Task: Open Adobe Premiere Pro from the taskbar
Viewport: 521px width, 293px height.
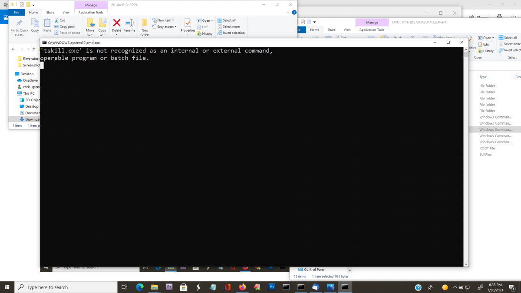Action: pos(169,287)
